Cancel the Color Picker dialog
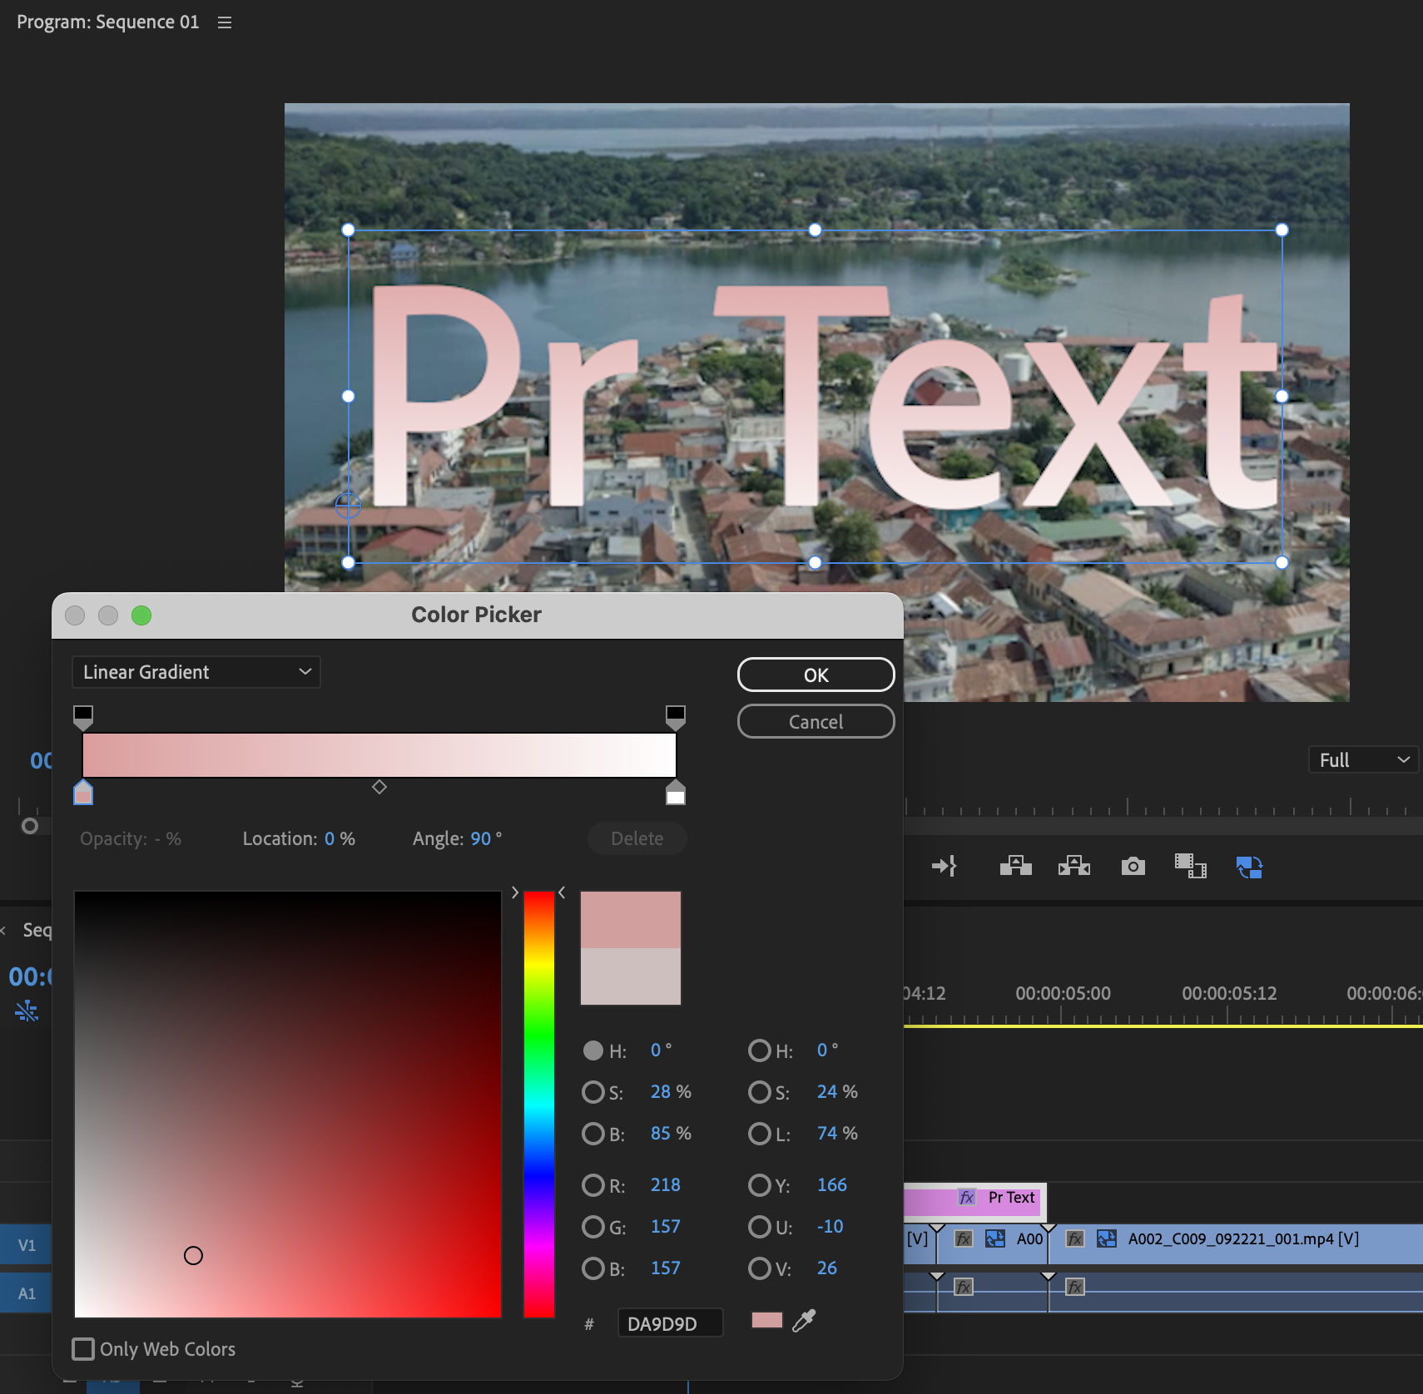This screenshot has height=1394, width=1423. coord(816,721)
